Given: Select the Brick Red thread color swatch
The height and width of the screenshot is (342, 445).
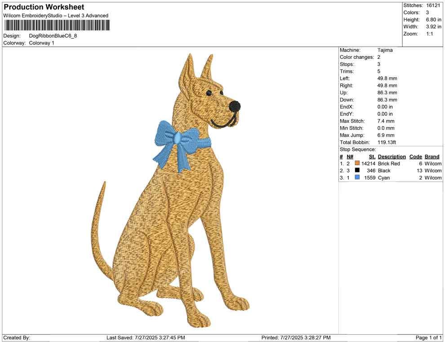Looking at the screenshot, I should click(x=356, y=163).
